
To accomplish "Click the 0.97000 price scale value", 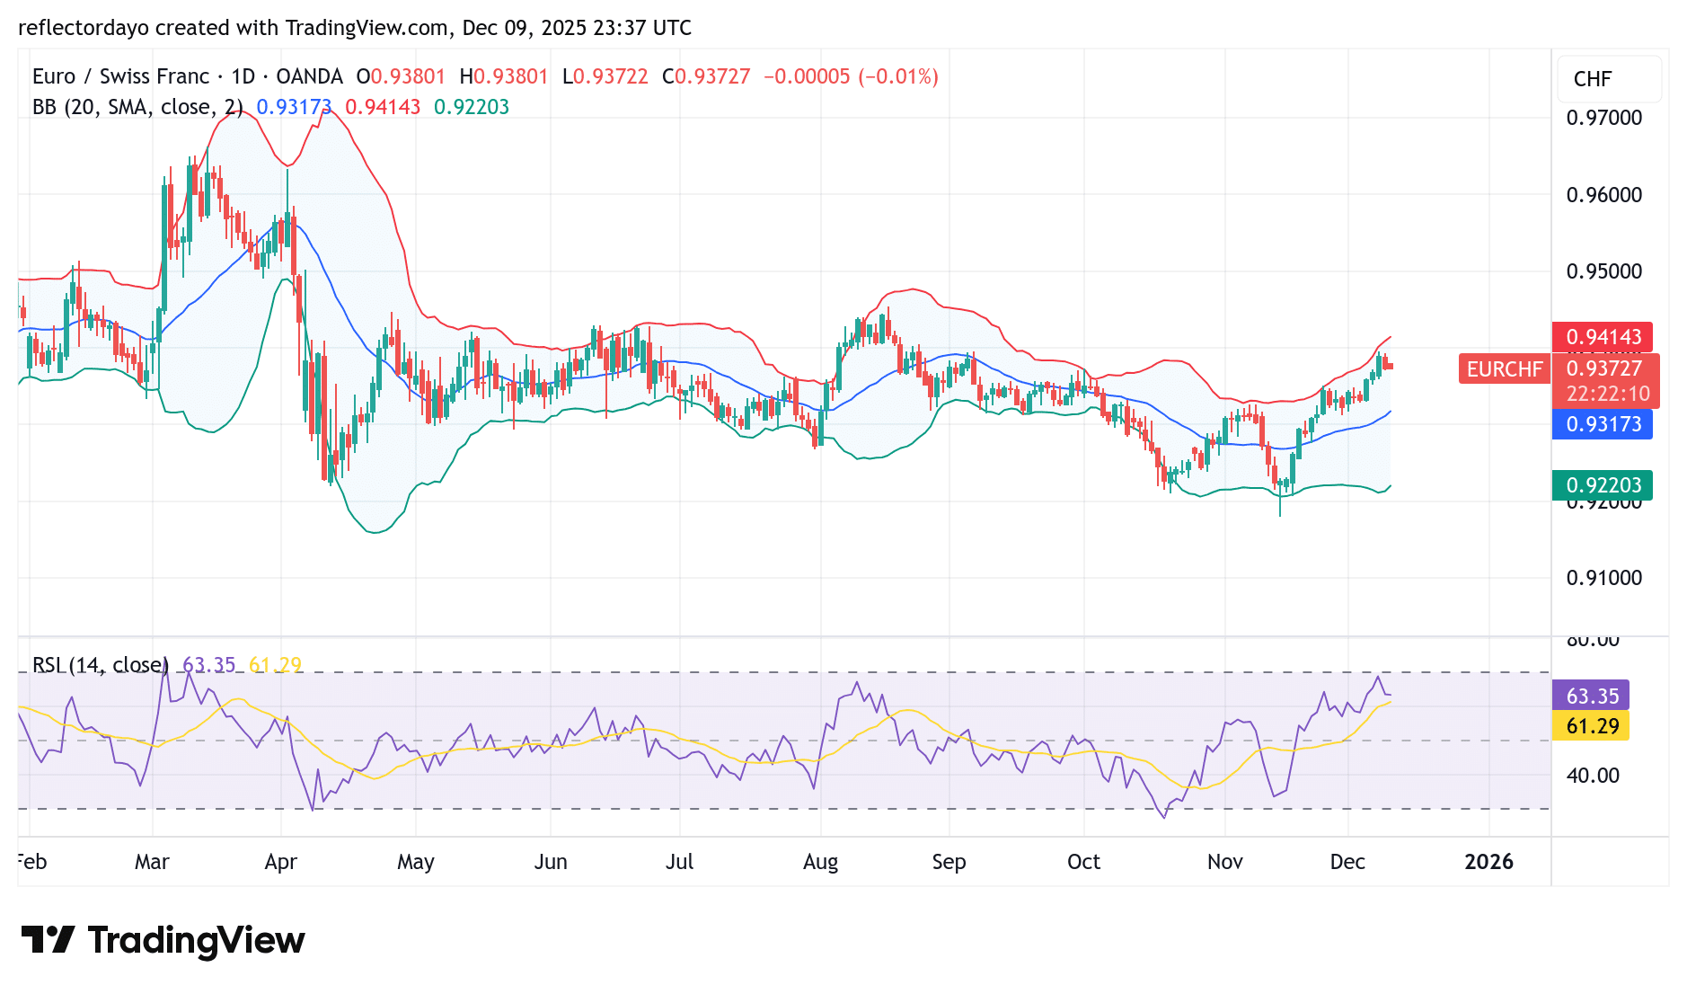I will tap(1603, 118).
